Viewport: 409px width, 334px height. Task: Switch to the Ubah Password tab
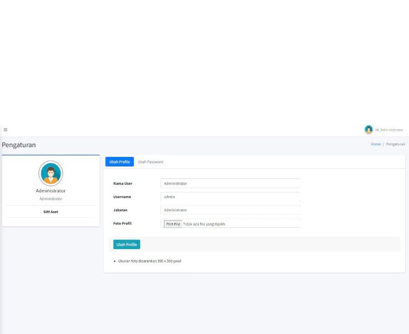(x=150, y=161)
